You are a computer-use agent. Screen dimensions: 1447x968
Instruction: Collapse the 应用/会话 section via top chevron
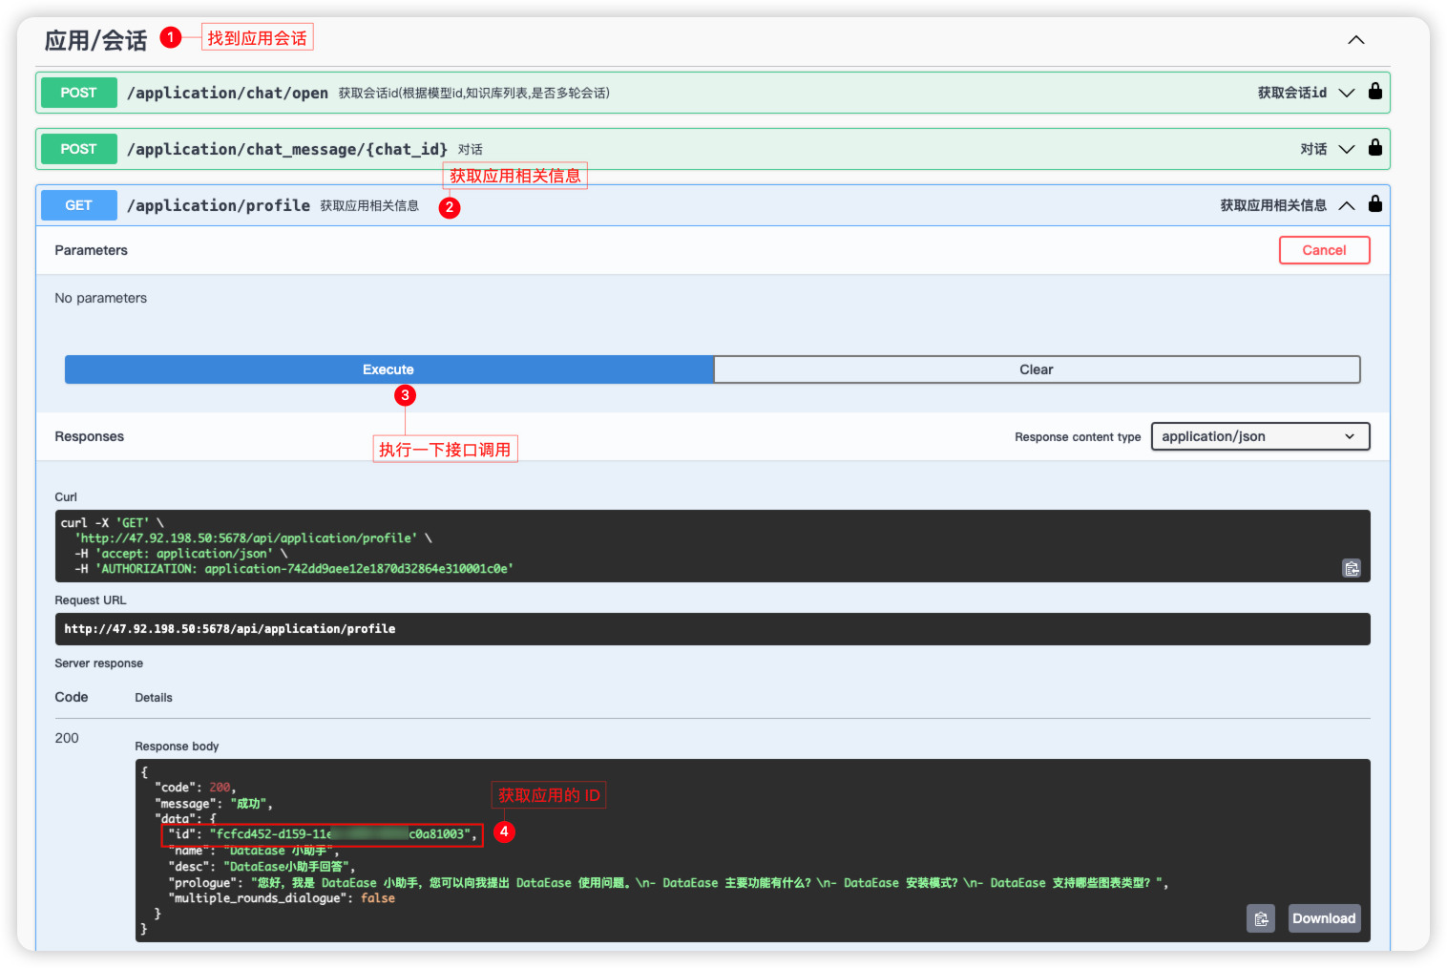(1355, 39)
